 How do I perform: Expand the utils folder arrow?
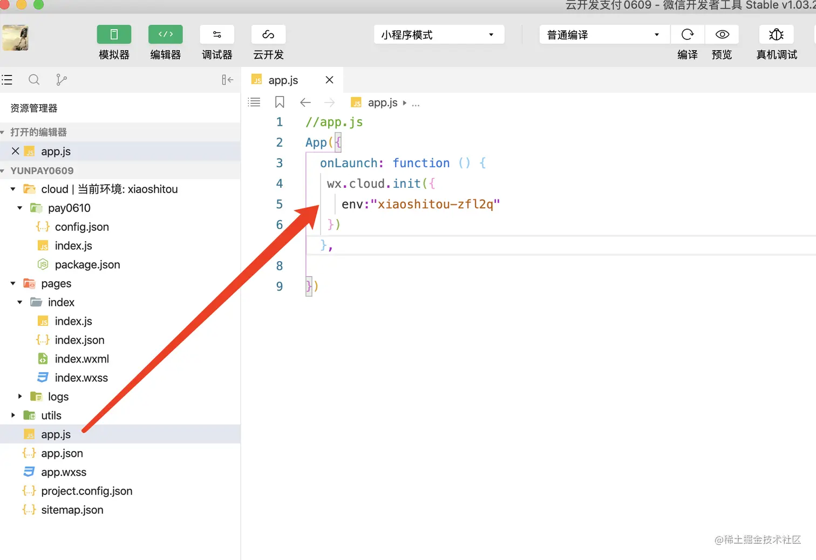(x=13, y=415)
